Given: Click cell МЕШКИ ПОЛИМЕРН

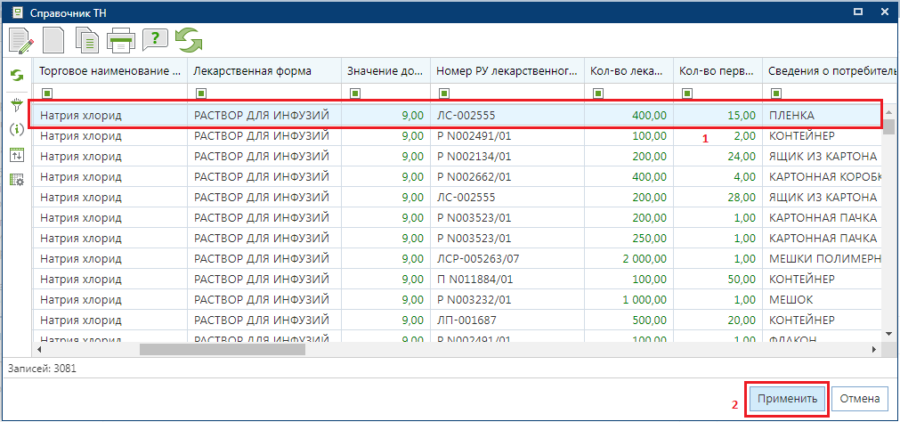Looking at the screenshot, I should pos(822,258).
